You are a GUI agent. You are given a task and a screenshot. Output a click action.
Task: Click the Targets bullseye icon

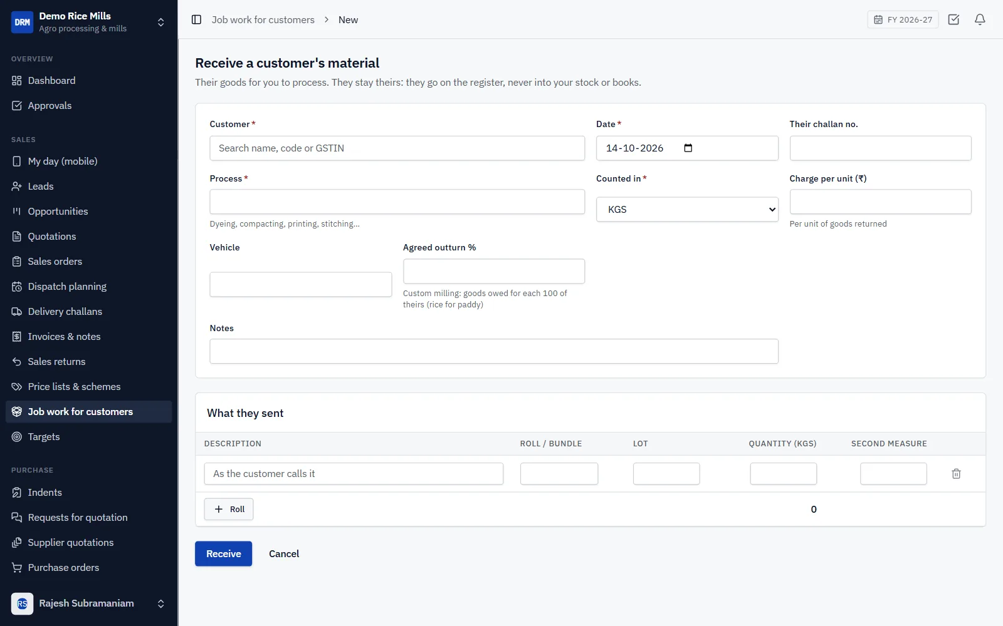(17, 437)
